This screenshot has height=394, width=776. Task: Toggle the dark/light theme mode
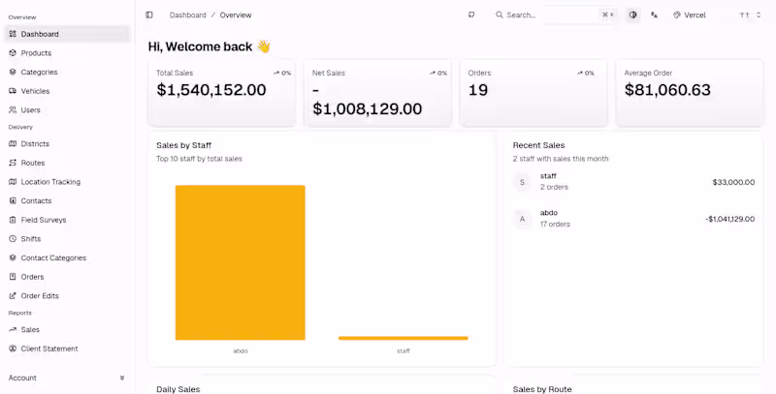coord(632,15)
